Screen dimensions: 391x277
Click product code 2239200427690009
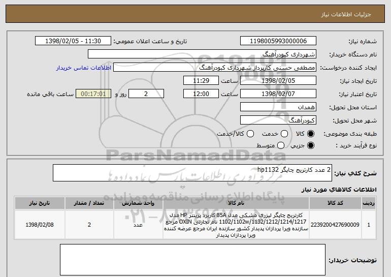click(335, 225)
